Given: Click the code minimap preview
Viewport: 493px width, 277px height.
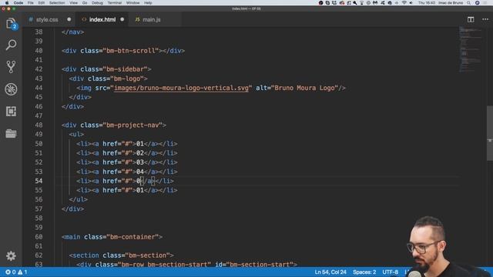Looking at the screenshot, I should pos(471,49).
